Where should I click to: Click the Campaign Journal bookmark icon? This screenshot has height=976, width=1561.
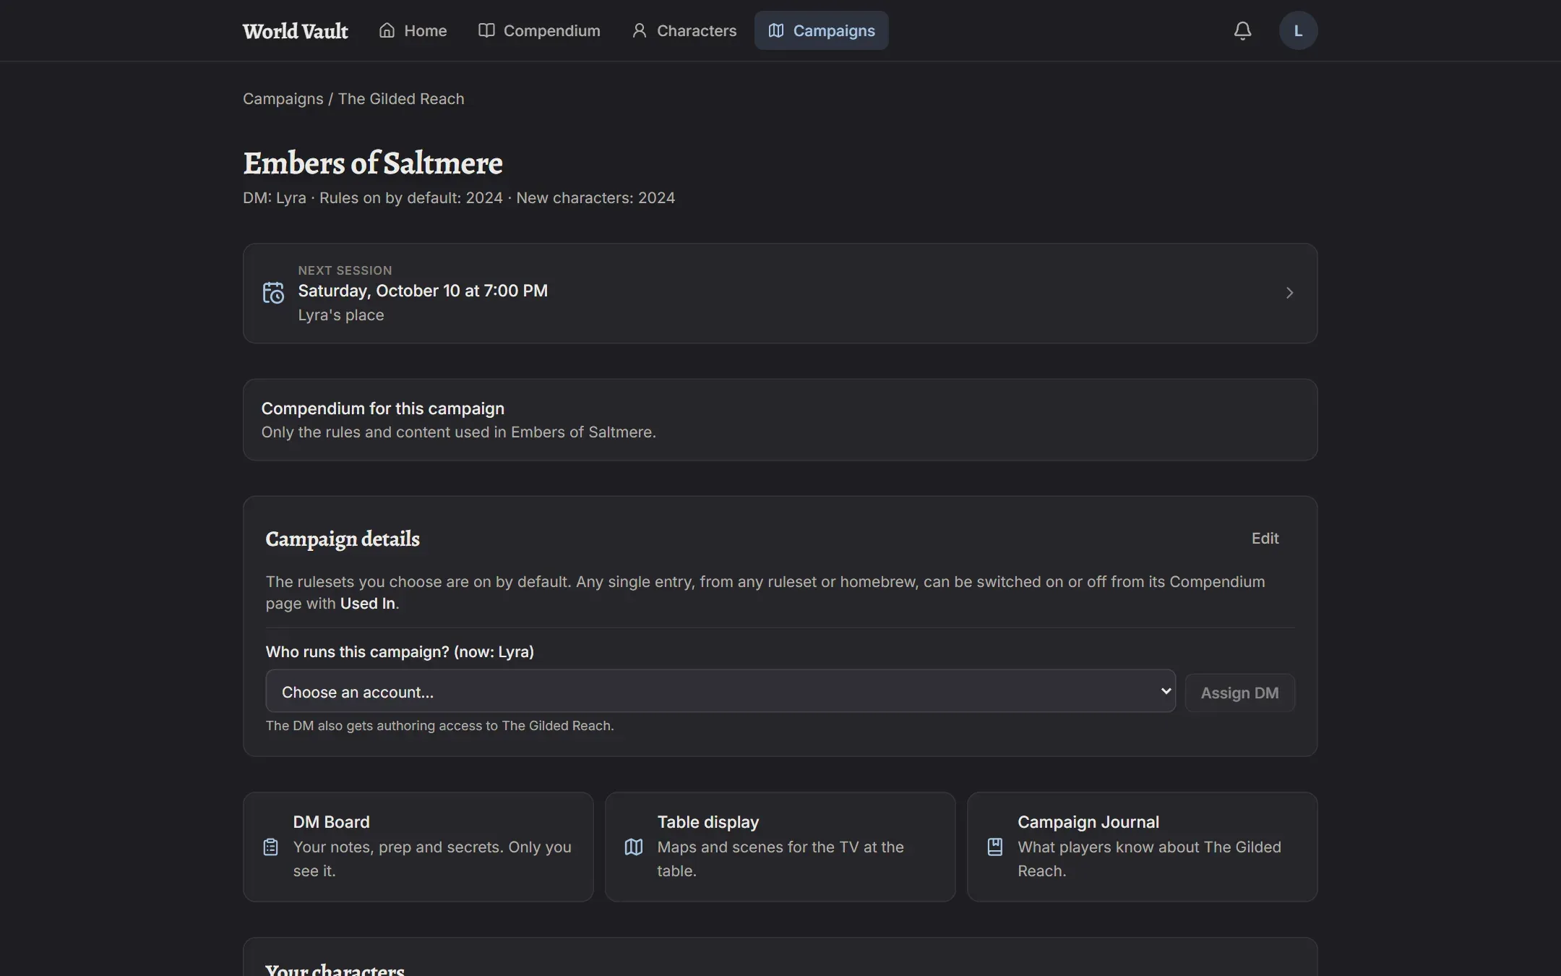pyautogui.click(x=995, y=847)
